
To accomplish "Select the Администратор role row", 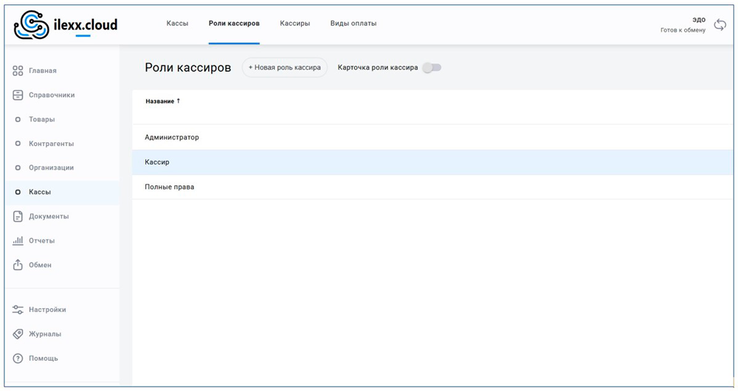I will 172,137.
